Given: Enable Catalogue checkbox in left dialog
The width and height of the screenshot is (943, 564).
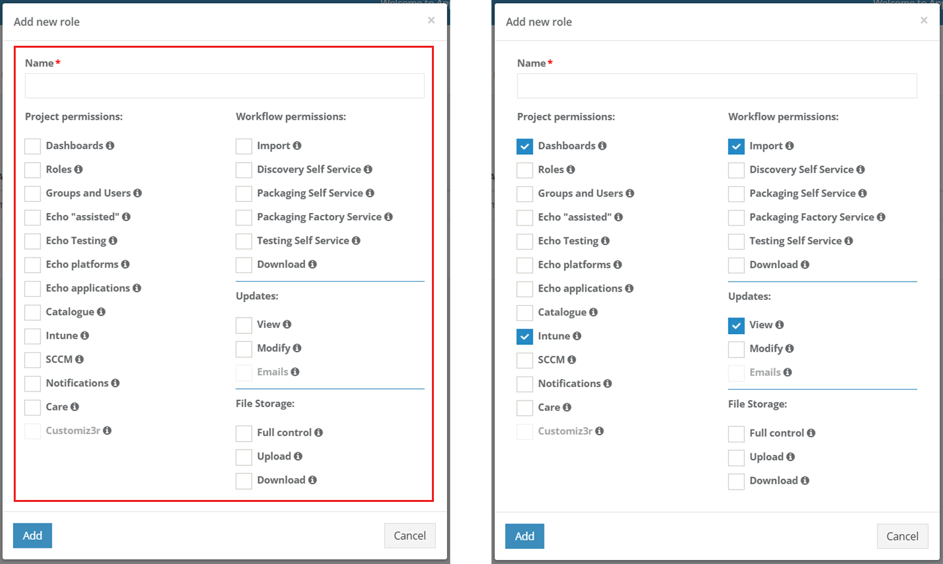Looking at the screenshot, I should 33,312.
